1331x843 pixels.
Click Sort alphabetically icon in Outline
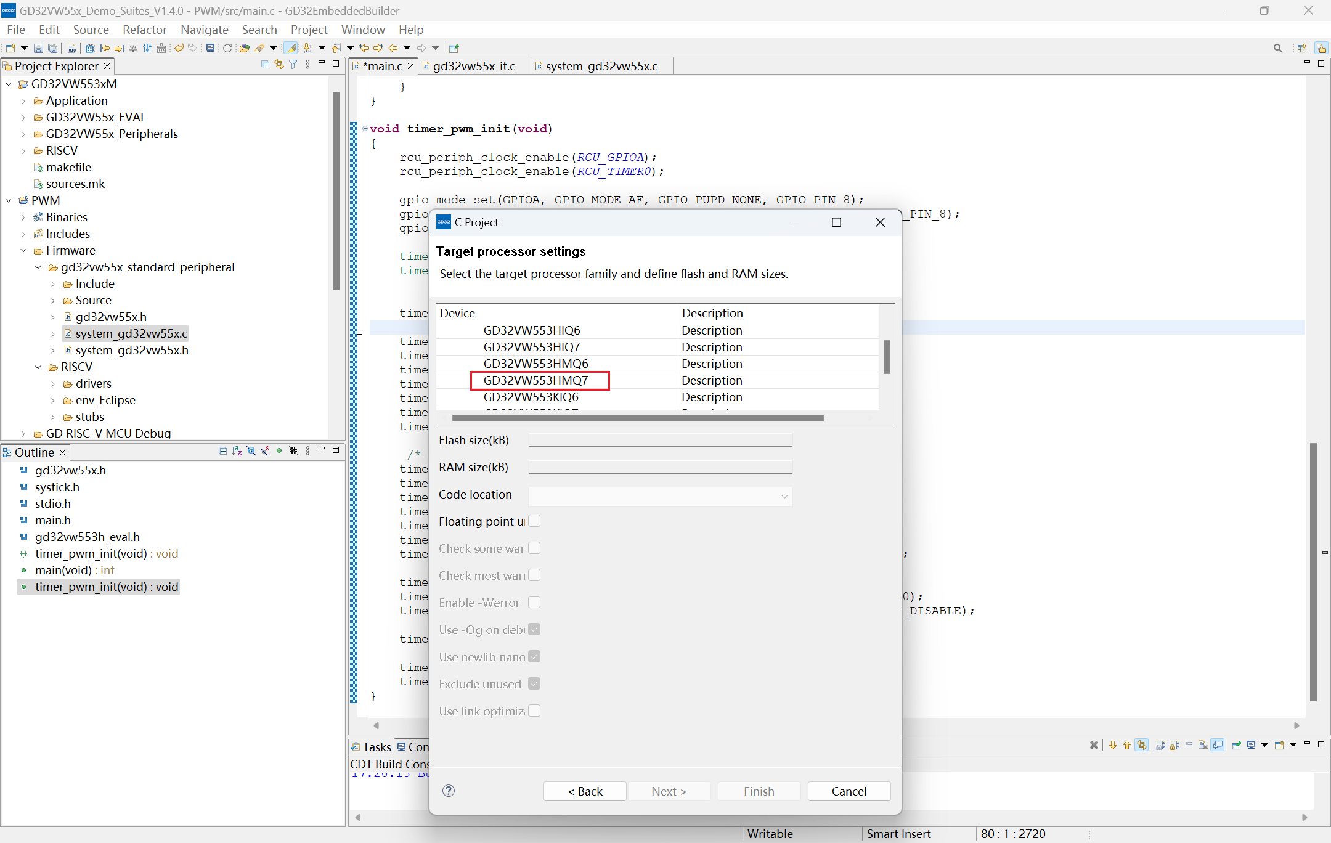[x=237, y=451]
